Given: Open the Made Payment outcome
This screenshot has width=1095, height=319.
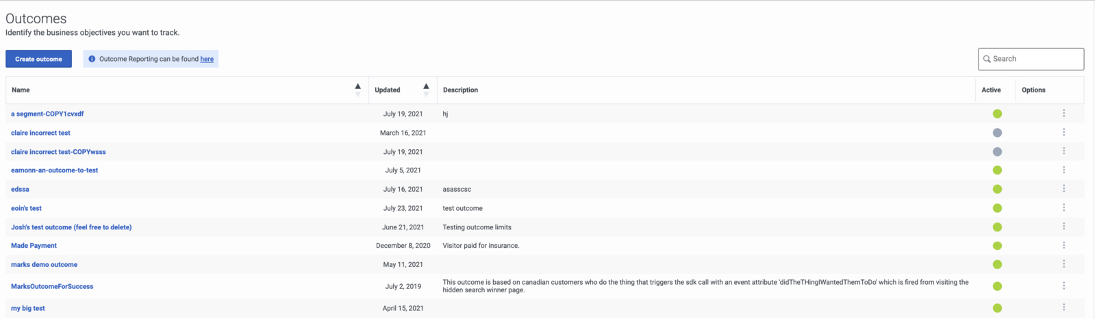Looking at the screenshot, I should (34, 245).
